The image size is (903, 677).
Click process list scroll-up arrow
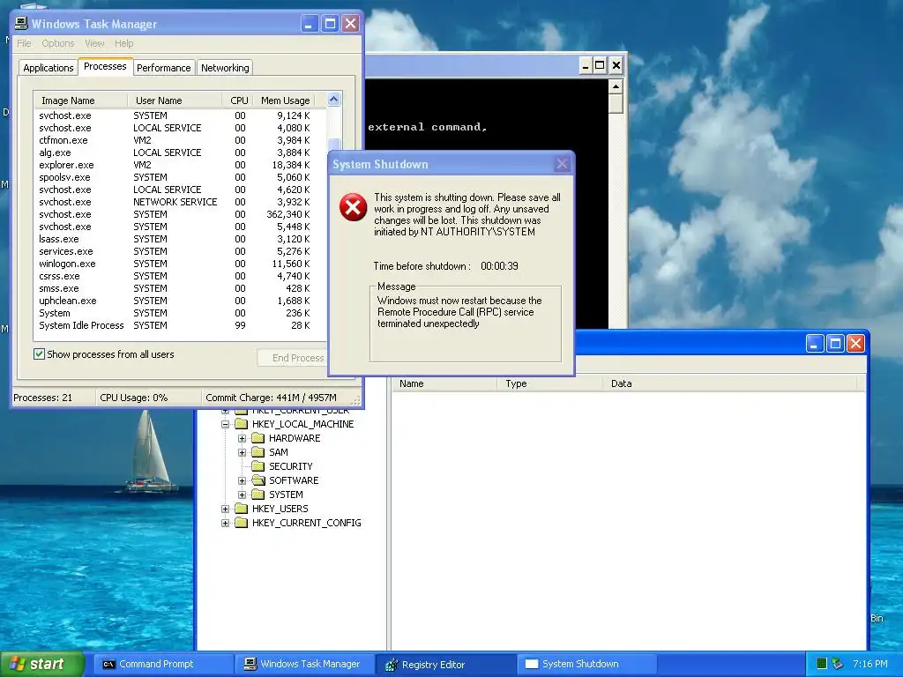pyautogui.click(x=333, y=100)
